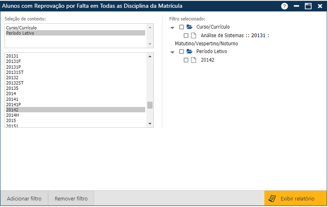Select period 20141P in the list

point(13,105)
